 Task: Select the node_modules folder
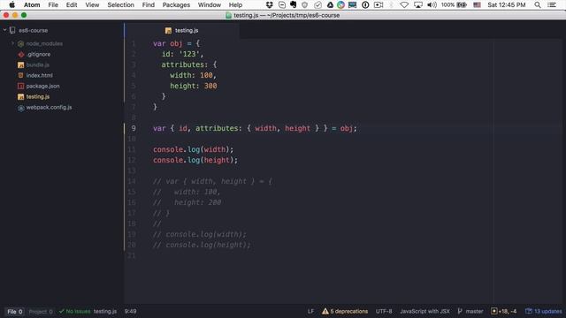(x=44, y=43)
